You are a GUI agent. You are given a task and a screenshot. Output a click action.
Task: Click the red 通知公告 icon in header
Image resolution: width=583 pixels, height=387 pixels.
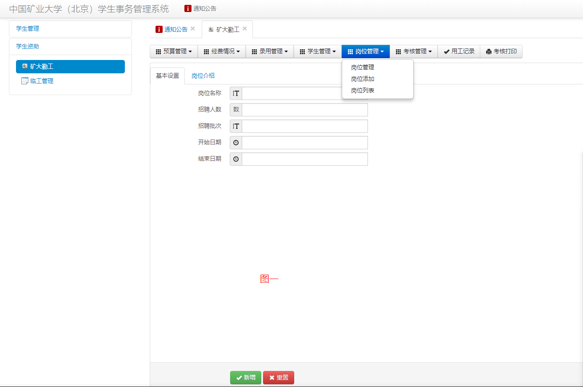tap(188, 8)
